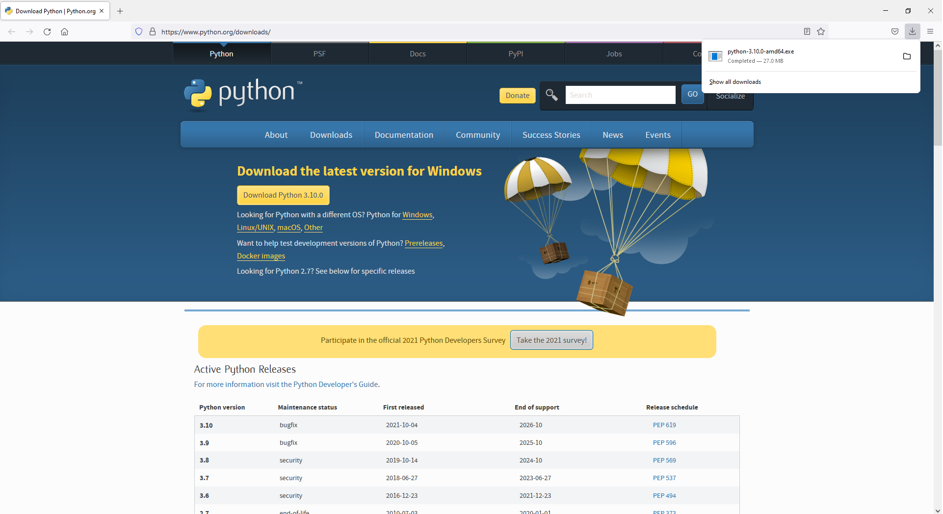This screenshot has height=514, width=943.
Task: Click the 2018-06-27 release date cell
Action: (x=402, y=478)
